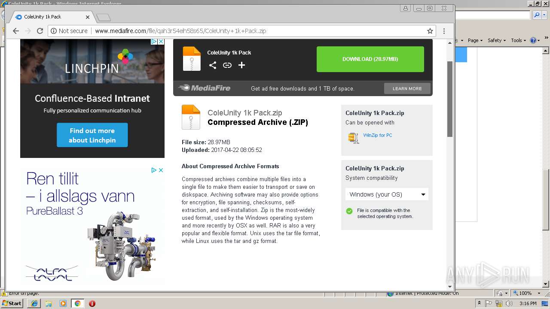Click the volume speaker tray icon
Viewport: 550px width, 309px height.
[x=509, y=303]
